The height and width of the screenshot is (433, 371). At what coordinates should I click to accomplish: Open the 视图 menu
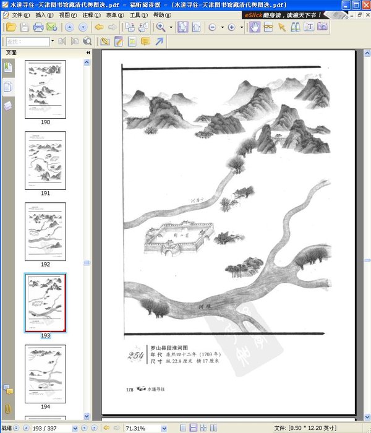click(x=68, y=15)
